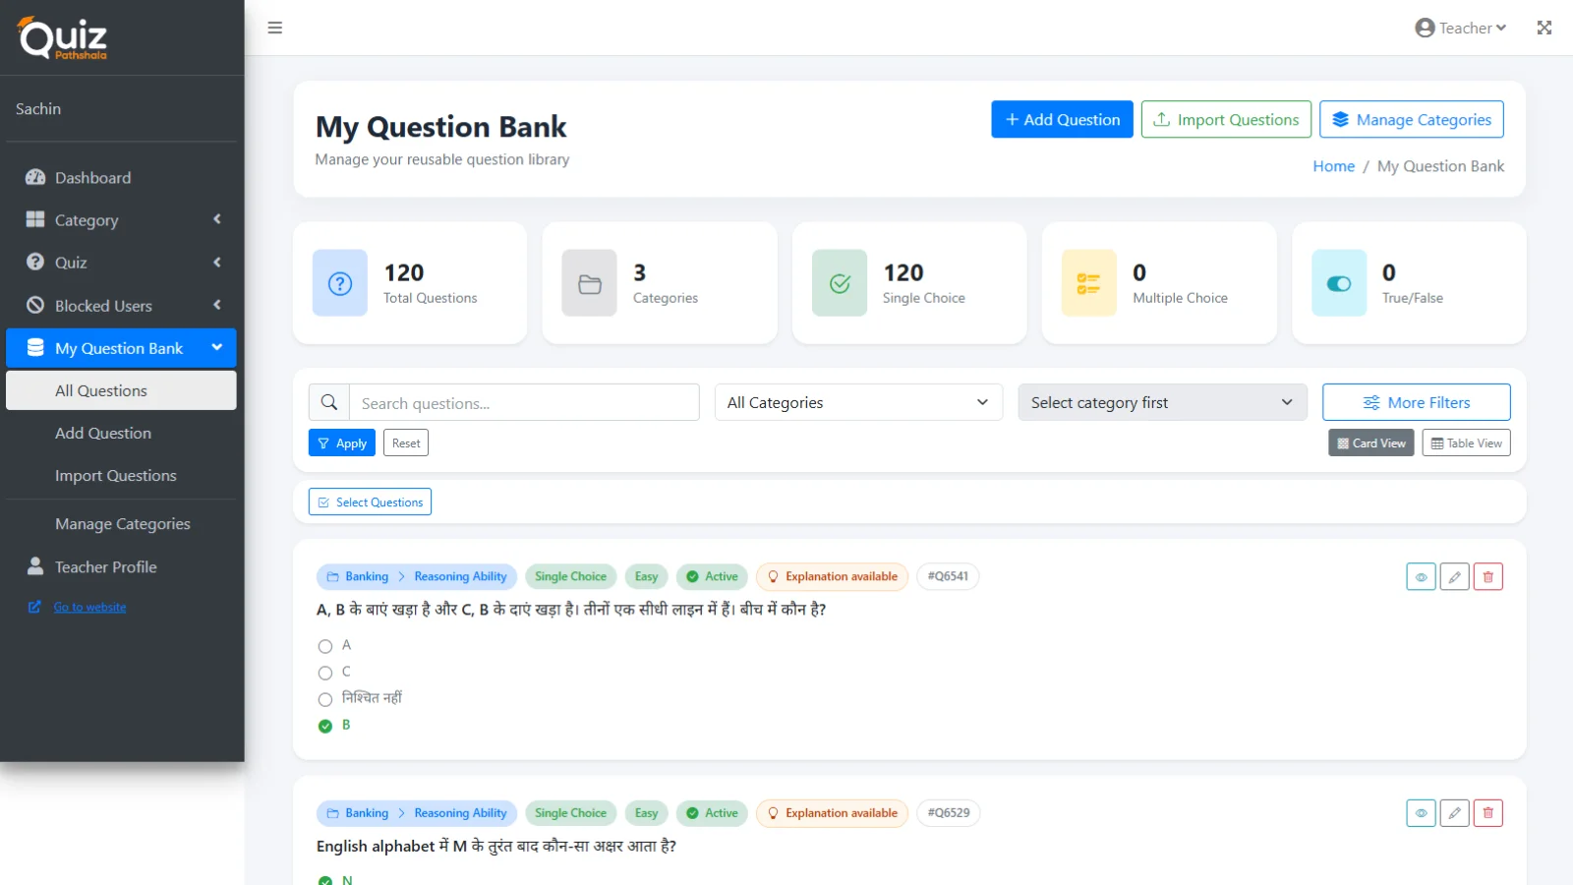Open All Questions in sidebar
Viewport: 1573px width, 885px height.
click(121, 390)
